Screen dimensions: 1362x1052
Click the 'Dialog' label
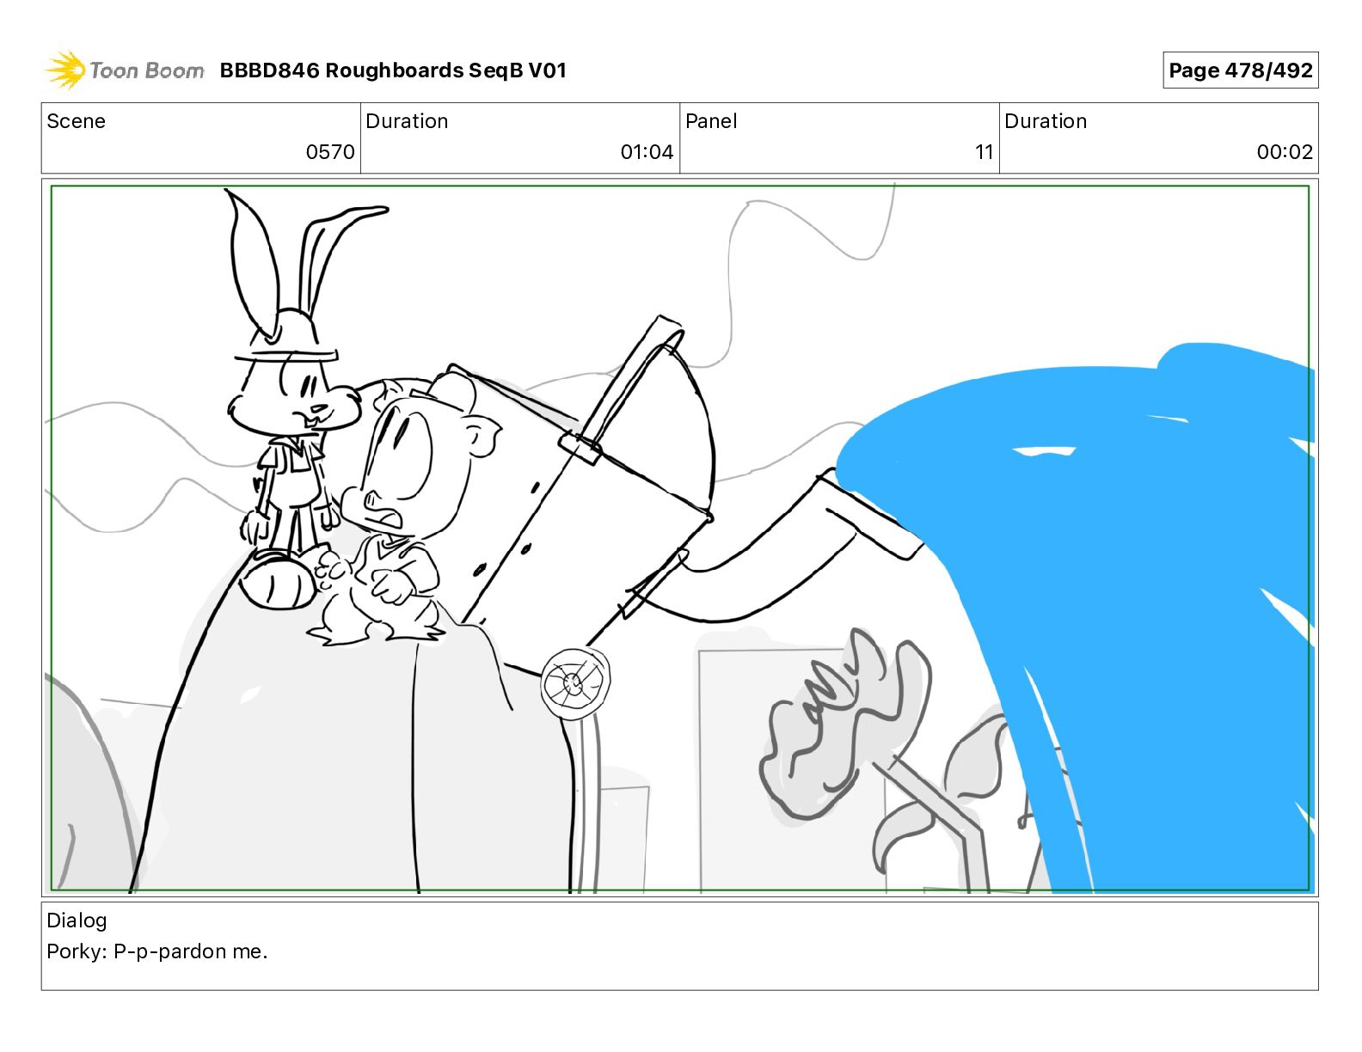click(x=77, y=921)
